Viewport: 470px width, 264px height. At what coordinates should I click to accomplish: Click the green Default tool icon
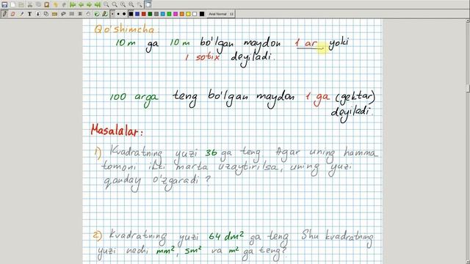97,14
